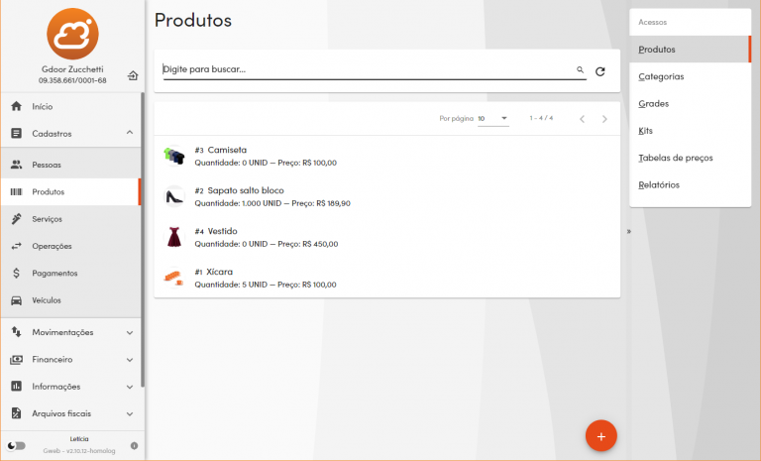
Task: Click the orange add product button
Action: click(600, 434)
